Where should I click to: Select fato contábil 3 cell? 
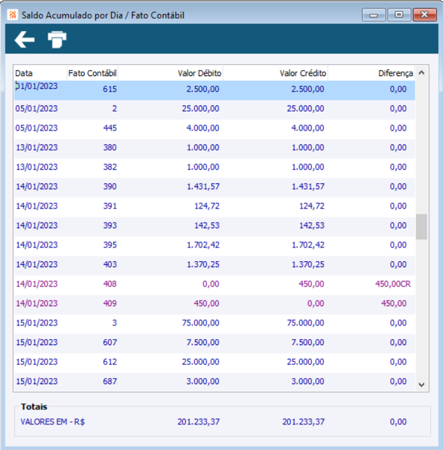click(115, 323)
